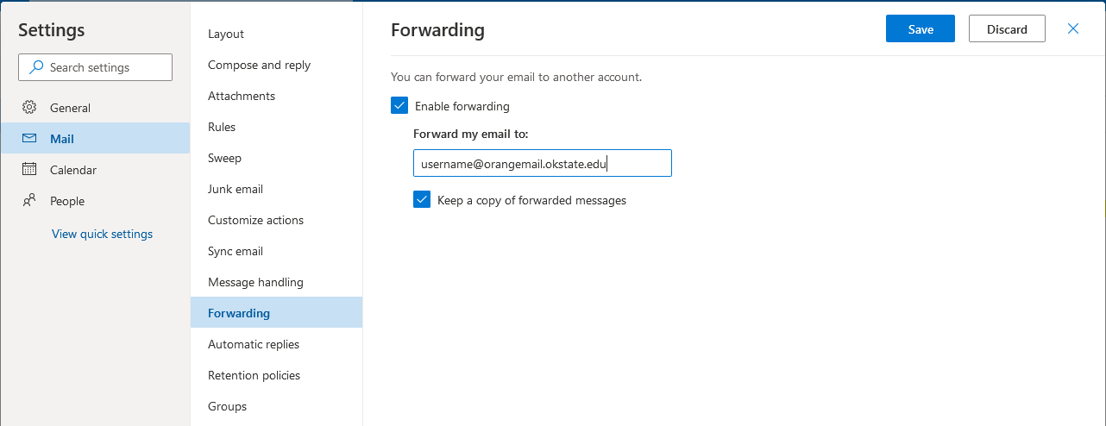Click the Mail envelope icon
The width and height of the screenshot is (1106, 426).
(29, 139)
